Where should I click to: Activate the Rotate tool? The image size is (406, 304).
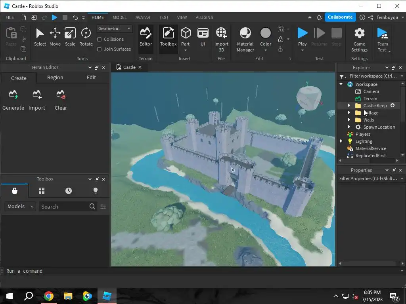click(x=86, y=37)
